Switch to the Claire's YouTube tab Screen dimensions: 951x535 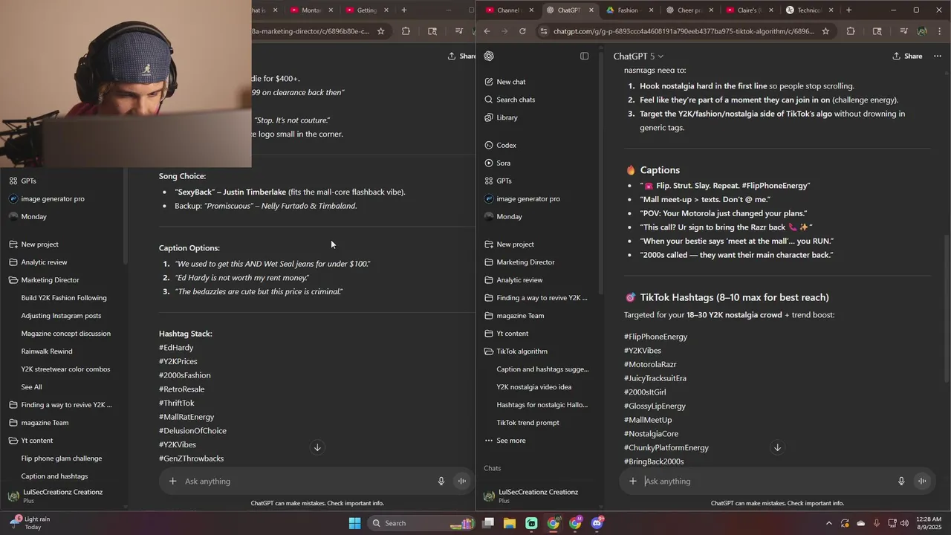748,10
